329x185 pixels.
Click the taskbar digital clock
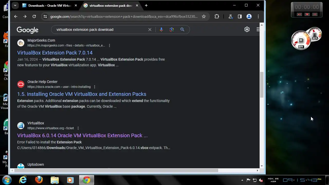point(302,180)
